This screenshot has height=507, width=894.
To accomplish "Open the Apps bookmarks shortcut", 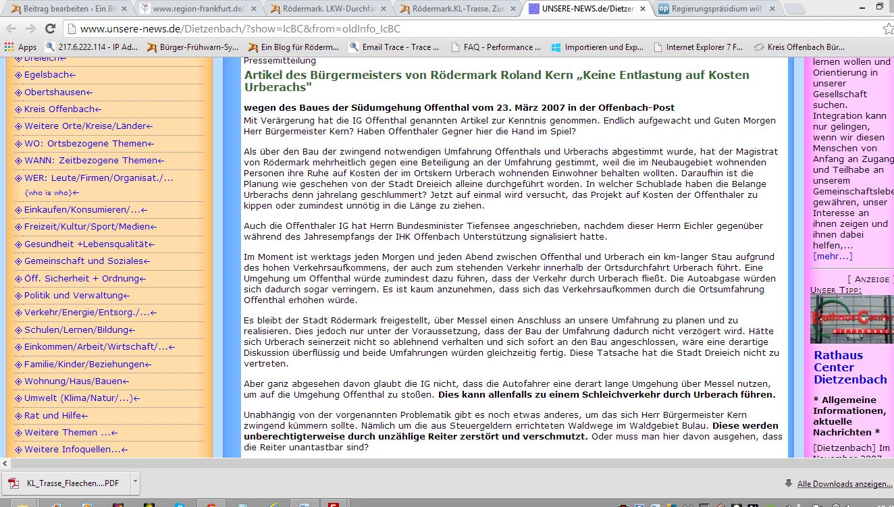I will 20,47.
